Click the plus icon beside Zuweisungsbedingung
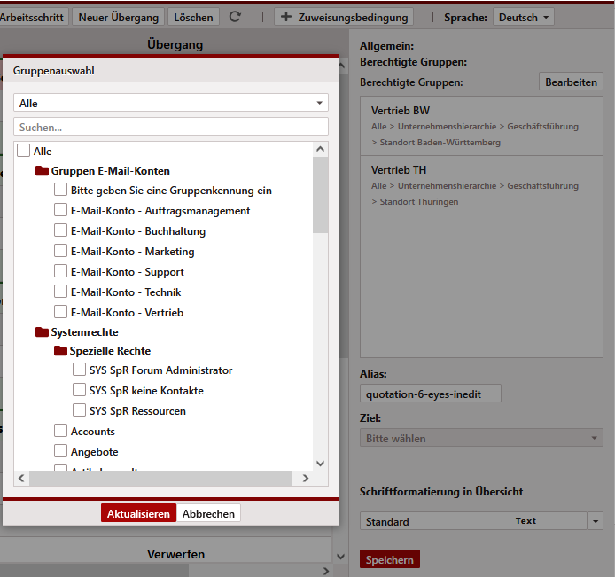This screenshot has width=615, height=577. pyautogui.click(x=286, y=17)
